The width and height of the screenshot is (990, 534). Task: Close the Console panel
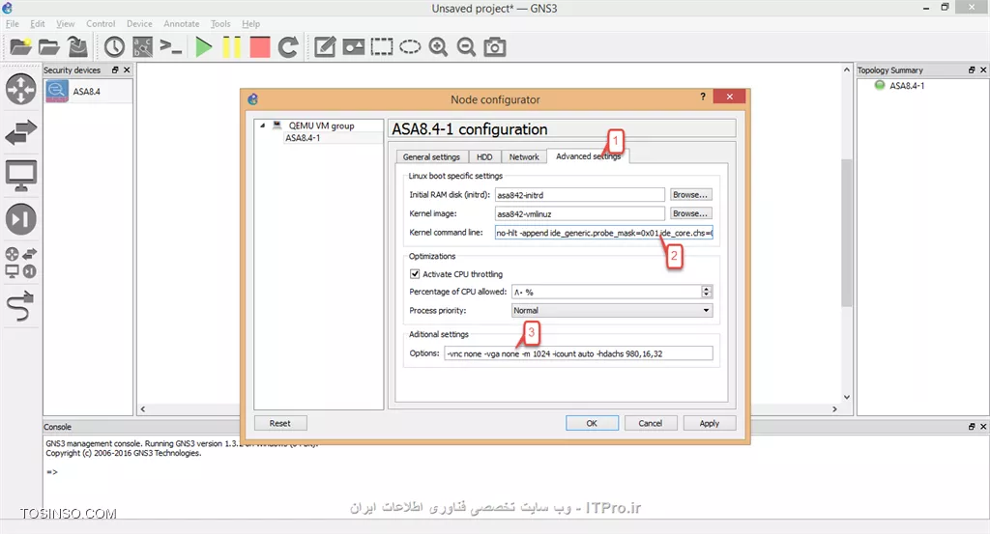pos(983,427)
